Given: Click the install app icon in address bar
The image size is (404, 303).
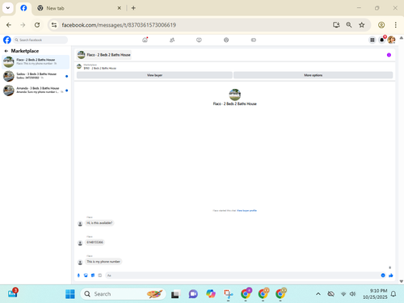Looking at the screenshot, I should 336,25.
